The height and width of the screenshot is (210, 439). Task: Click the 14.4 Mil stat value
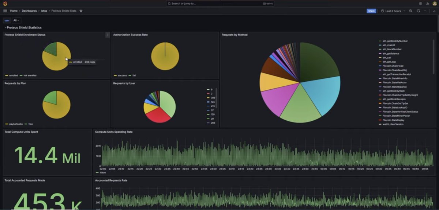click(47, 155)
